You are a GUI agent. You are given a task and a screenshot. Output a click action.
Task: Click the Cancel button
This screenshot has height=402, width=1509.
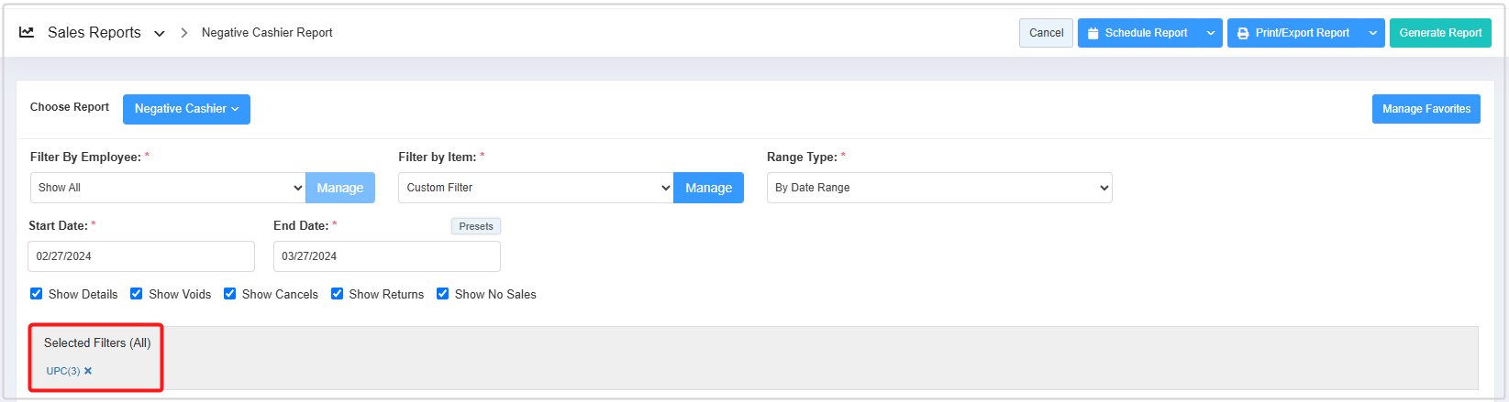(x=1046, y=33)
